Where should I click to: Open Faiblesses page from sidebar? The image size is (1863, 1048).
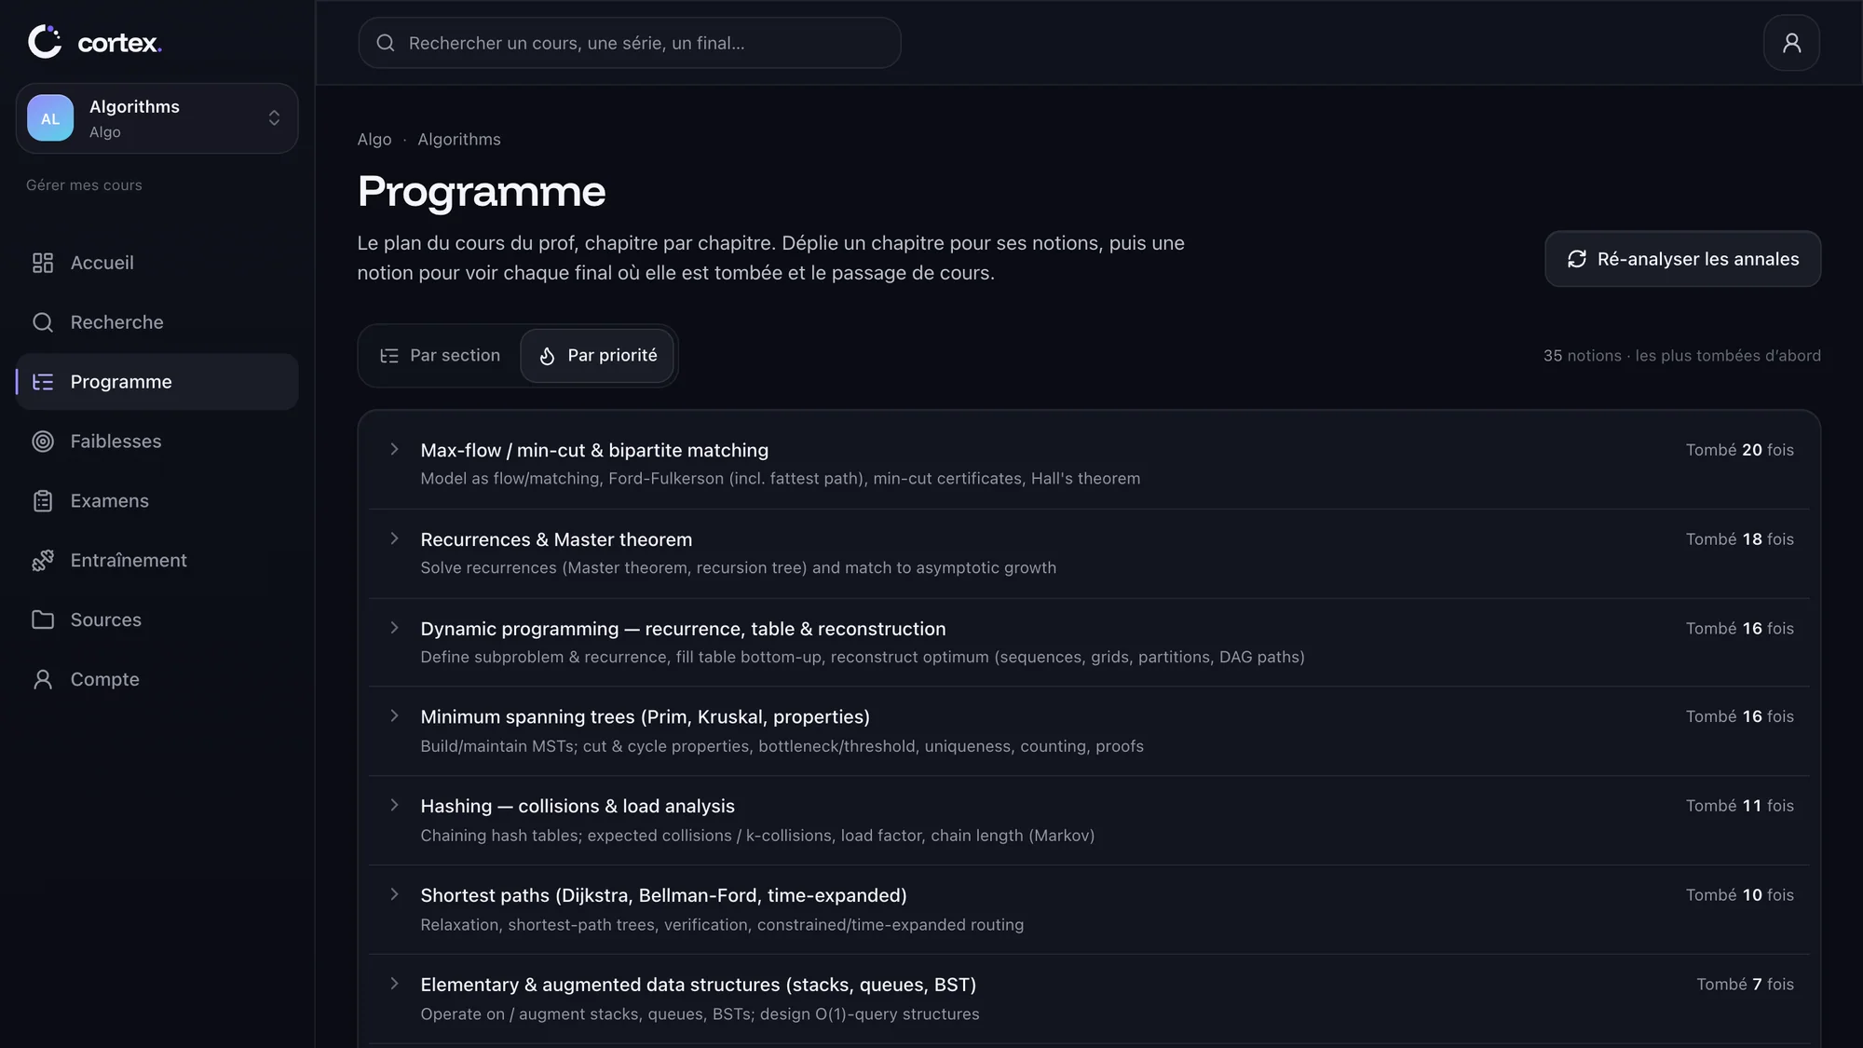[x=156, y=442]
